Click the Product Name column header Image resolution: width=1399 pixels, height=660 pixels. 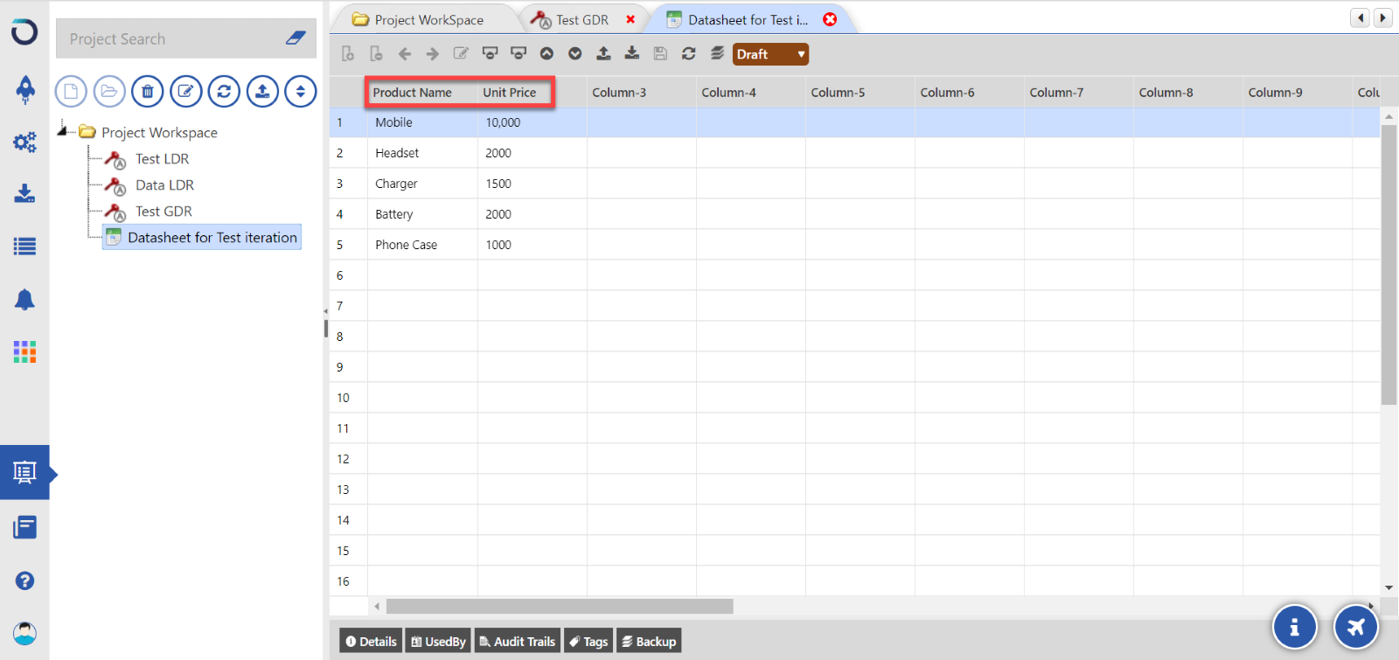coord(423,93)
